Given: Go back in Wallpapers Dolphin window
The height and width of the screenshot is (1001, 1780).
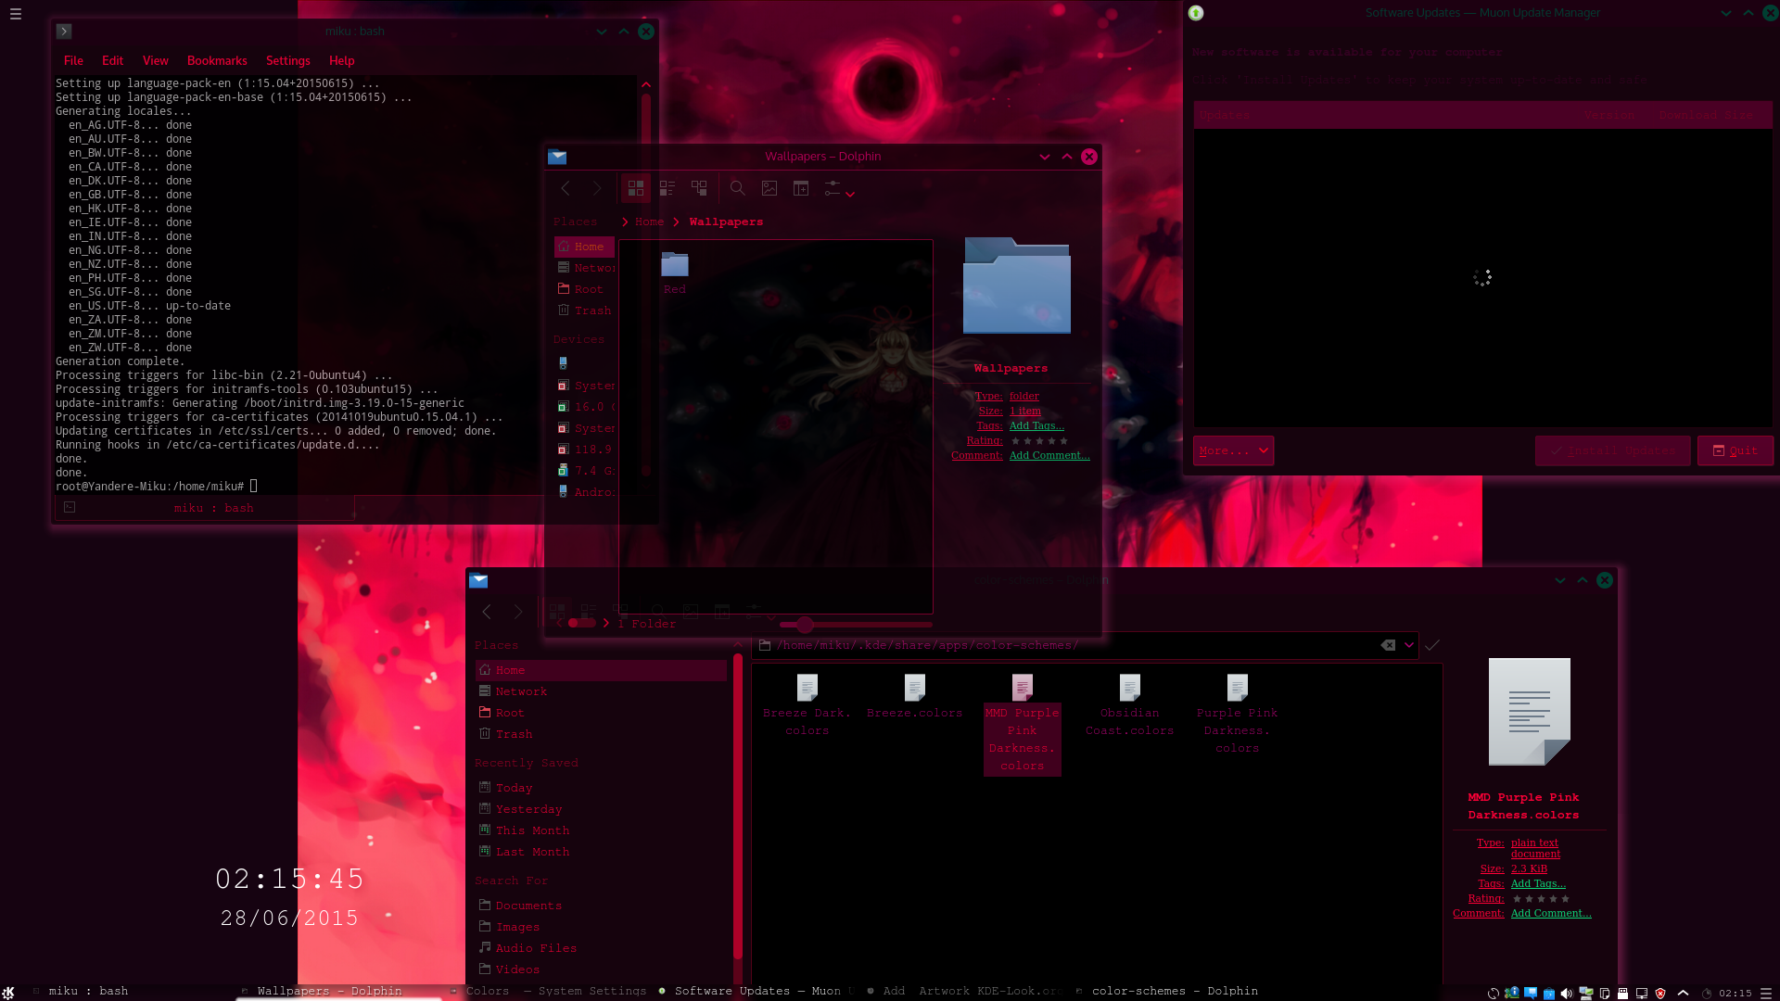Looking at the screenshot, I should click(566, 188).
